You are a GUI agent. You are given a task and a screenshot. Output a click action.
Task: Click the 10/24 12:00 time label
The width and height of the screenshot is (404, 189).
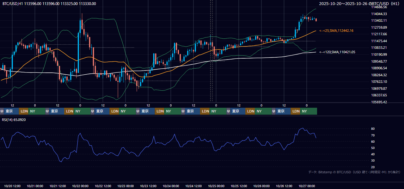click(193, 186)
